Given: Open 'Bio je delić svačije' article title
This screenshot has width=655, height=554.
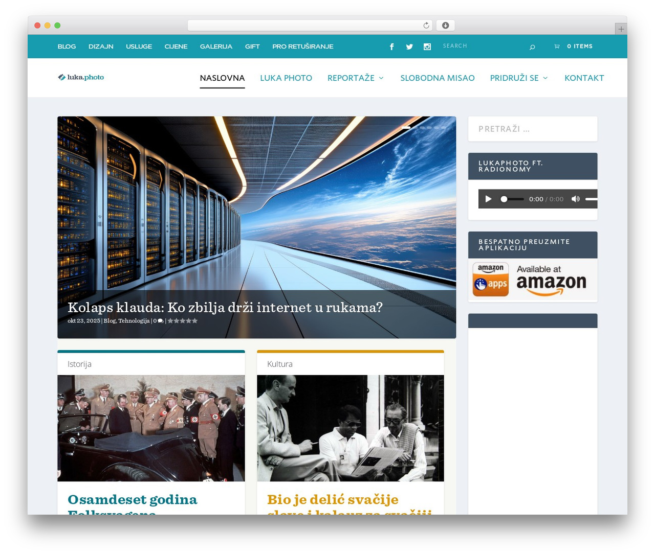Looking at the screenshot, I should (350, 504).
